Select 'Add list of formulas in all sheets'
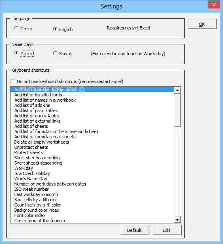Image resolution: width=223 pixels, height=244 pixels. click(x=92, y=137)
